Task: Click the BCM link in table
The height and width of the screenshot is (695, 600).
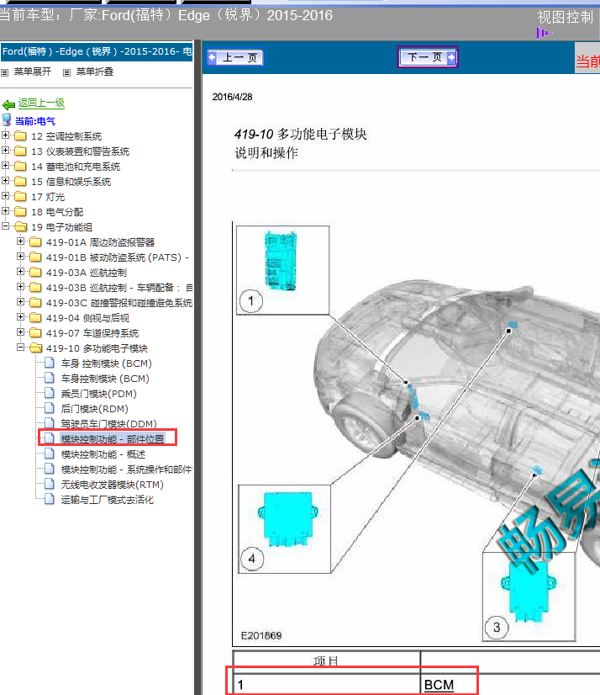Action: [x=439, y=685]
